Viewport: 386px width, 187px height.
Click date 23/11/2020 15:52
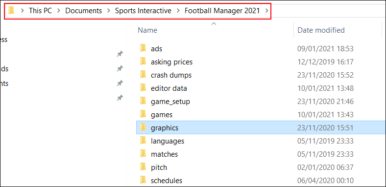coord(325,75)
